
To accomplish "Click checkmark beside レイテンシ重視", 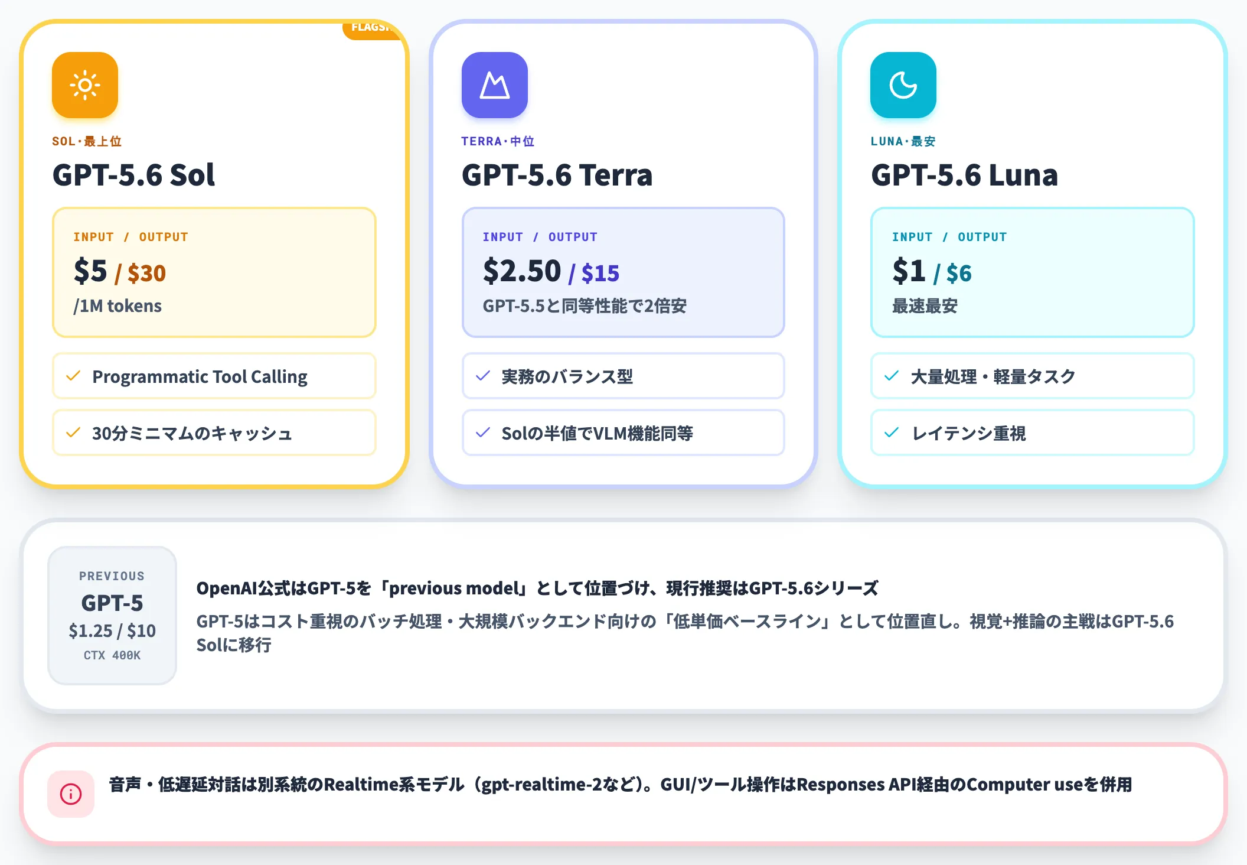I will tap(892, 432).
